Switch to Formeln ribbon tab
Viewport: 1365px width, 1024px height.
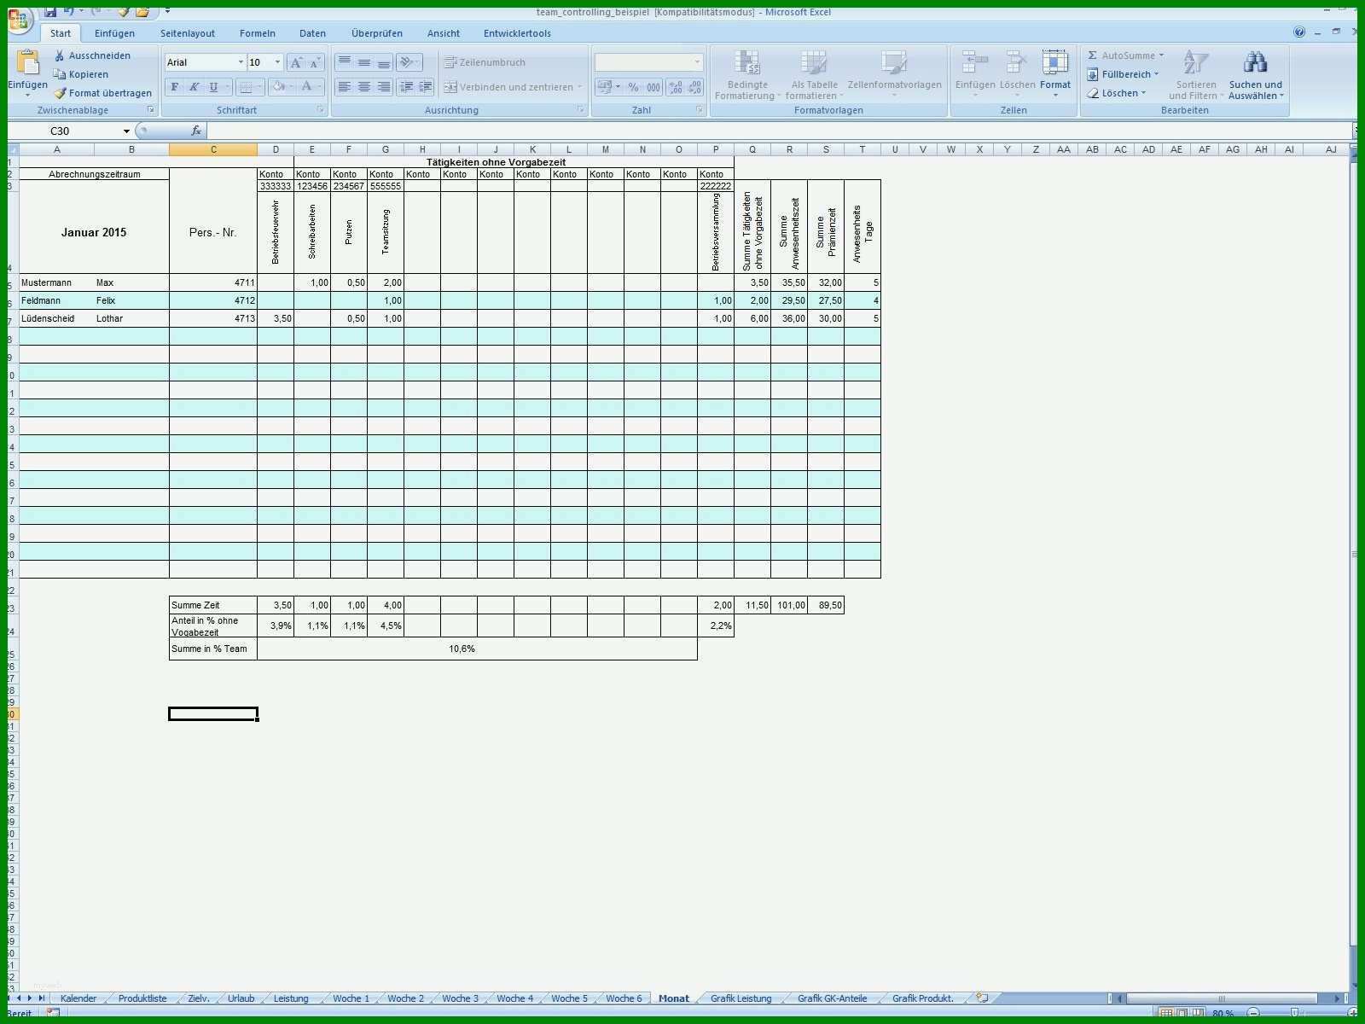tap(258, 33)
